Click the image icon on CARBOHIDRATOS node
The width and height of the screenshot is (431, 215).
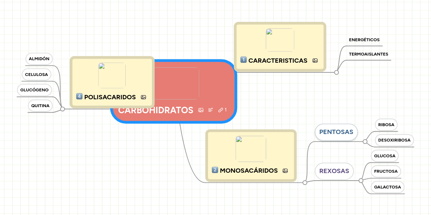point(201,110)
